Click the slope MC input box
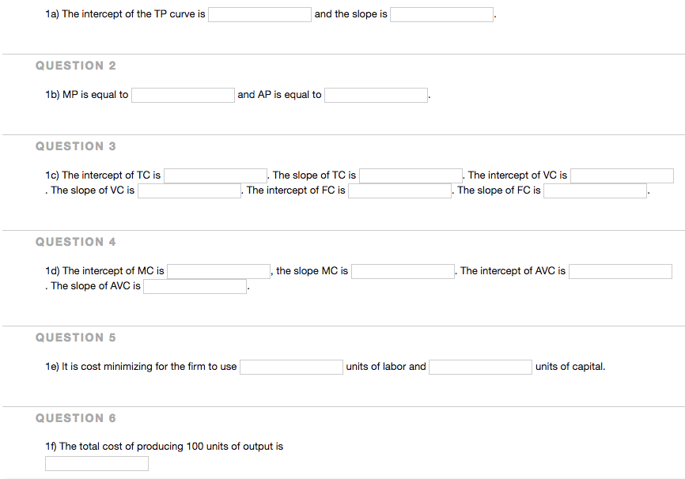Image resolution: width=685 pixels, height=479 pixels. pyautogui.click(x=403, y=272)
